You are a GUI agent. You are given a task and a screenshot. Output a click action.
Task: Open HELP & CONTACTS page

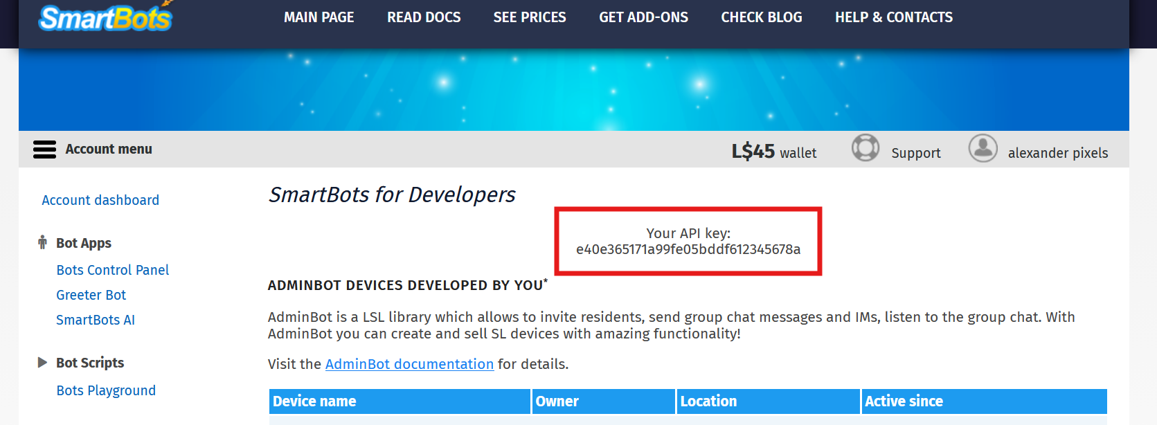pyautogui.click(x=894, y=17)
